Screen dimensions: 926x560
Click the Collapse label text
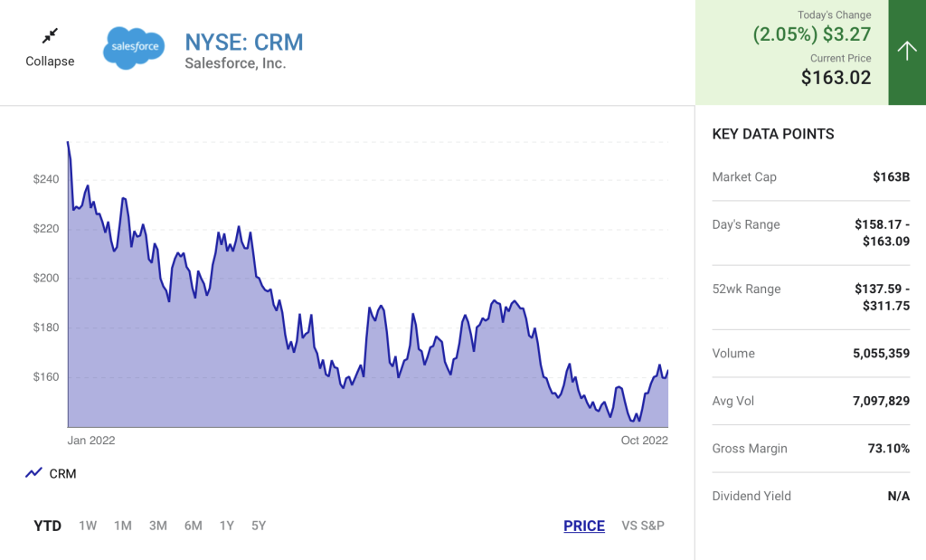coord(50,62)
